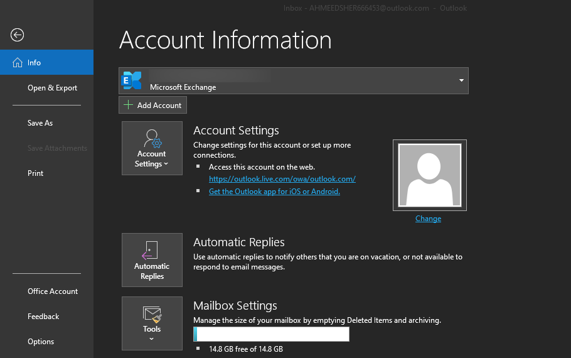
Task: Click the Microsoft Exchange account label
Action: point(183,87)
